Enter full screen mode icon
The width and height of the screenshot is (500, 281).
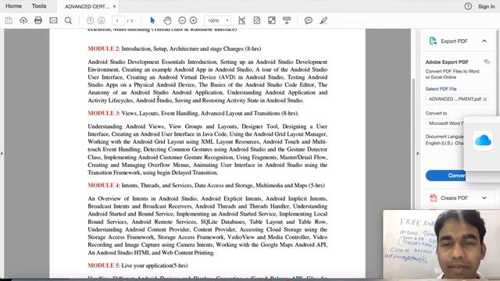pyautogui.click(x=272, y=21)
